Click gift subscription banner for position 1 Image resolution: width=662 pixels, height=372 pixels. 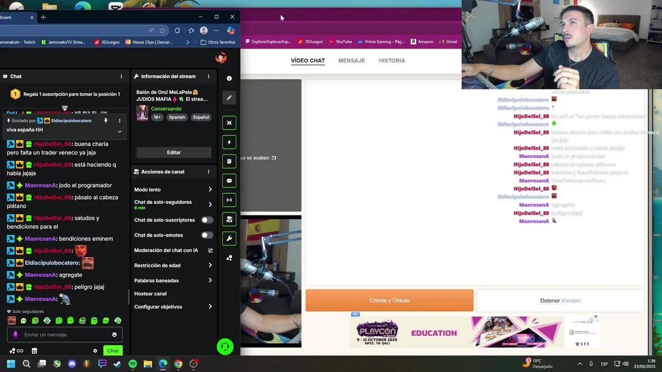(65, 94)
